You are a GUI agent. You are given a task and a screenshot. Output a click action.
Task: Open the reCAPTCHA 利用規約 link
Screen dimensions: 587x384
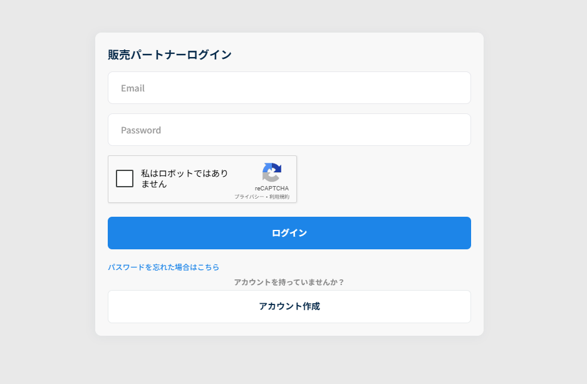tap(279, 197)
